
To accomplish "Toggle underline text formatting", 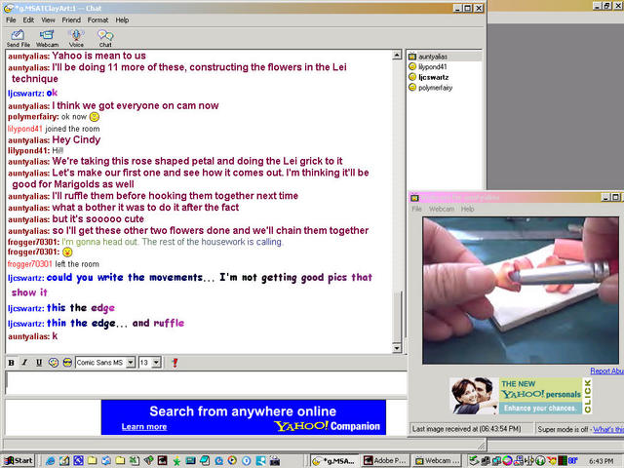I will [x=39, y=363].
